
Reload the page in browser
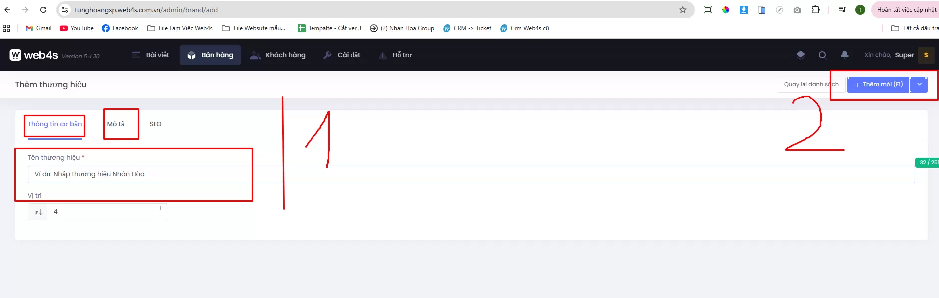tap(43, 10)
